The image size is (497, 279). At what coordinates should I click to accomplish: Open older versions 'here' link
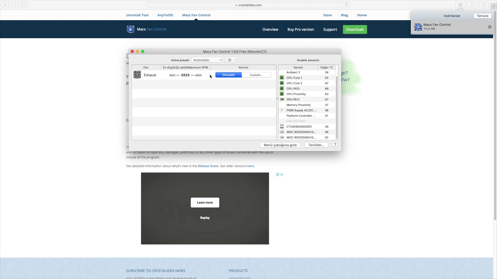(x=250, y=166)
